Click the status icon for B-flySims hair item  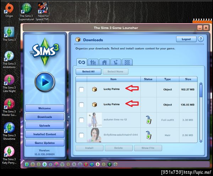[x=149, y=135]
